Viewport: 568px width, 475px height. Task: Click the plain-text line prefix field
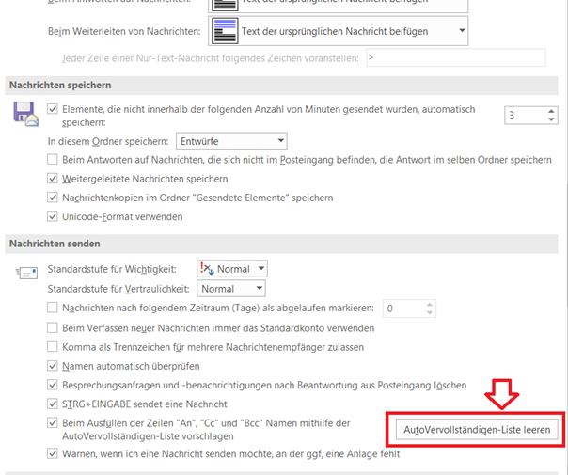[455, 58]
